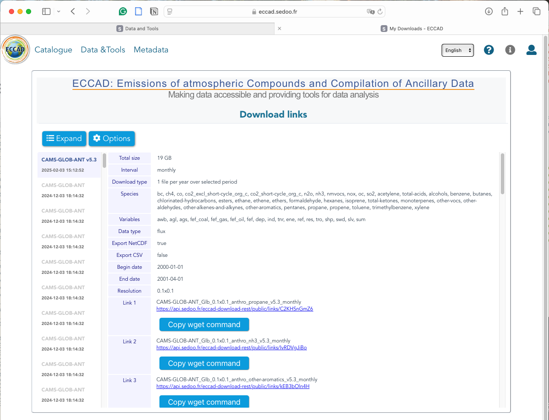This screenshot has width=549, height=420.
Task: Select CAMS-GLOB-ANT v5.3 download entry
Action: click(x=69, y=164)
